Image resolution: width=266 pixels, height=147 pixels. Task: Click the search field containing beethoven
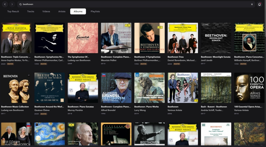click(130, 4)
